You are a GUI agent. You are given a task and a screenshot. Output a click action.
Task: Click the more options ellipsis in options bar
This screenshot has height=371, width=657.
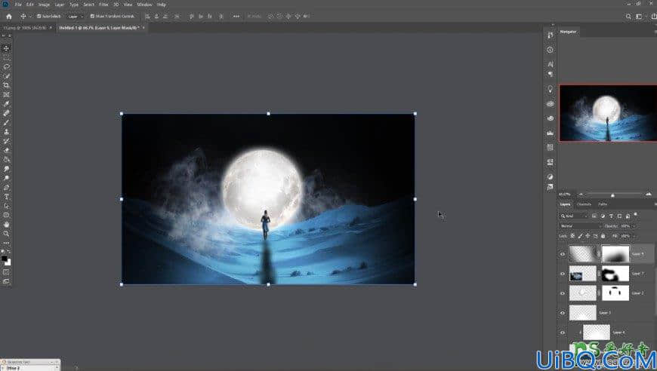click(x=236, y=17)
